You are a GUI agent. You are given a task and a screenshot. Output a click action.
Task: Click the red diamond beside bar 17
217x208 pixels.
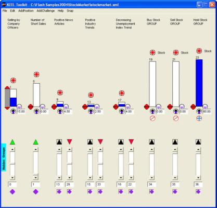[x=116, y=107]
